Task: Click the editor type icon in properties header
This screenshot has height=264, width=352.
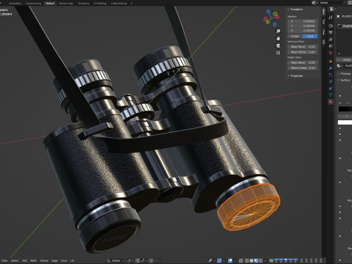Action: [333, 9]
